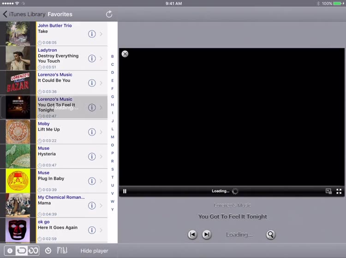
Task: Select Lorenzo's Music Bazar album artwork
Action: click(x=18, y=83)
